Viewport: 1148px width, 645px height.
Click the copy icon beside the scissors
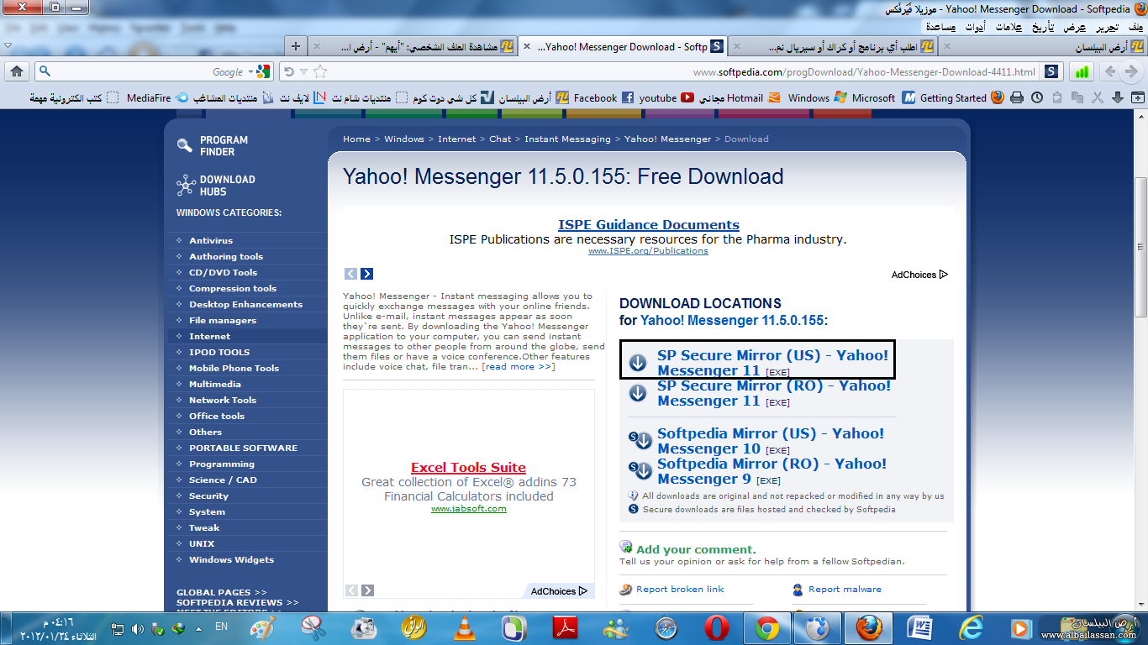coord(1077,97)
